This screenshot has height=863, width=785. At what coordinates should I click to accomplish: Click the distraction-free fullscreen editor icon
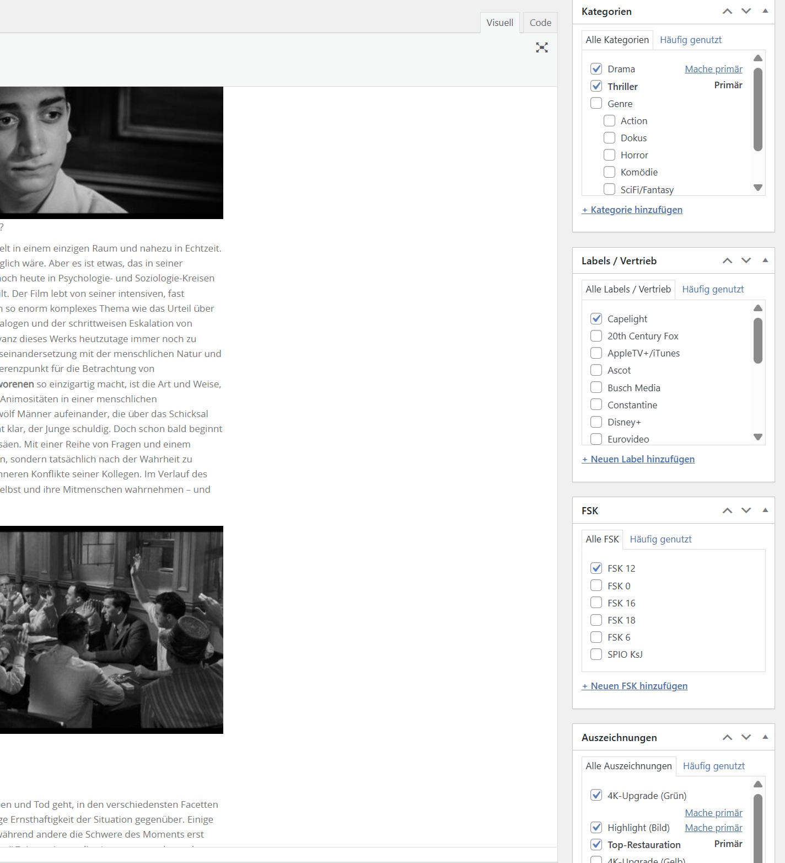[542, 47]
